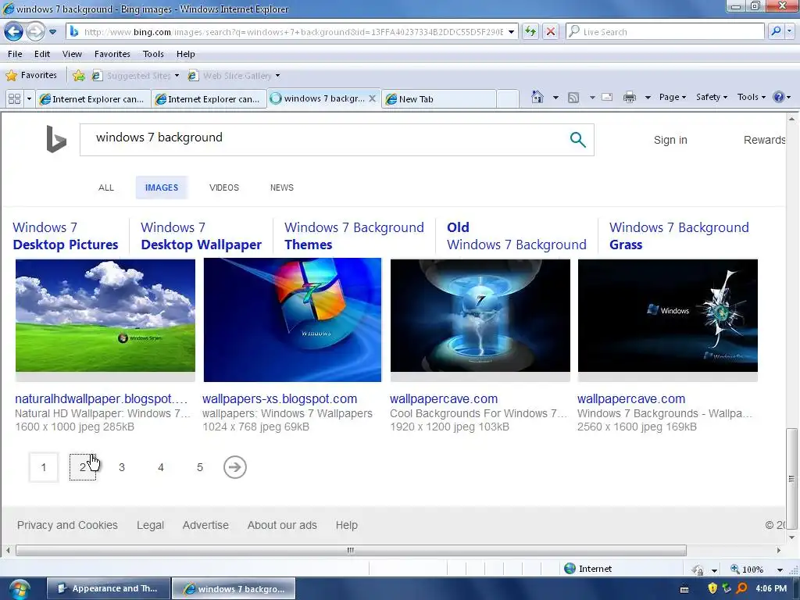This screenshot has height=600, width=800.
Task: Click the Sign in link
Action: point(670,140)
